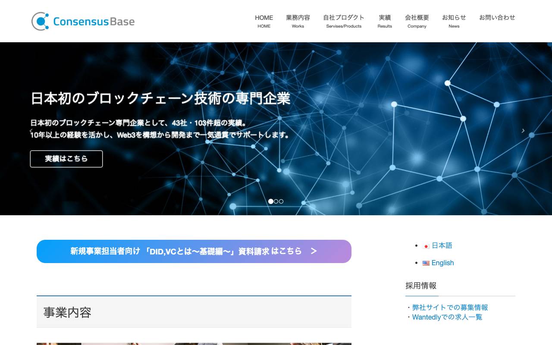The width and height of the screenshot is (552, 345).
Task: Select the second carousel dot
Action: (x=276, y=201)
